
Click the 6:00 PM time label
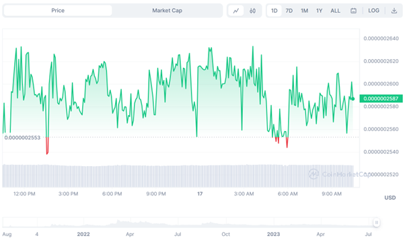pyautogui.click(x=112, y=194)
